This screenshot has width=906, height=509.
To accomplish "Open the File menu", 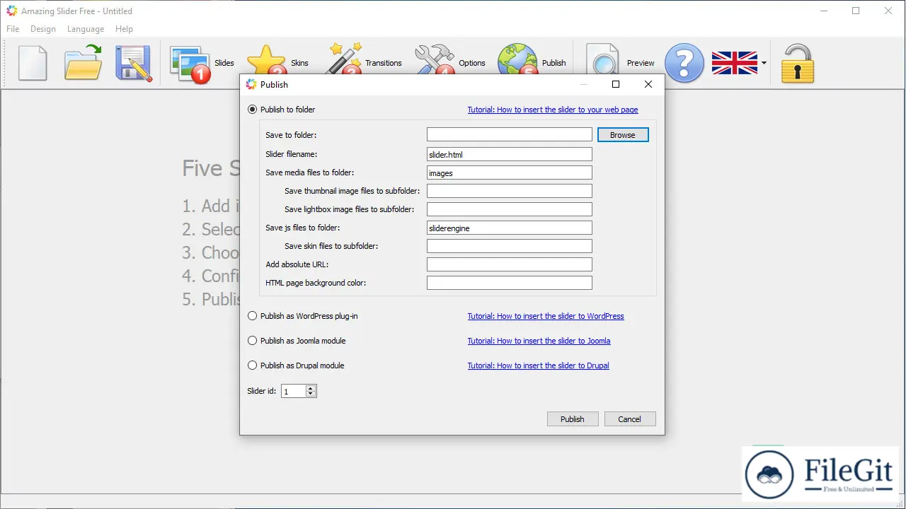I will tap(13, 29).
